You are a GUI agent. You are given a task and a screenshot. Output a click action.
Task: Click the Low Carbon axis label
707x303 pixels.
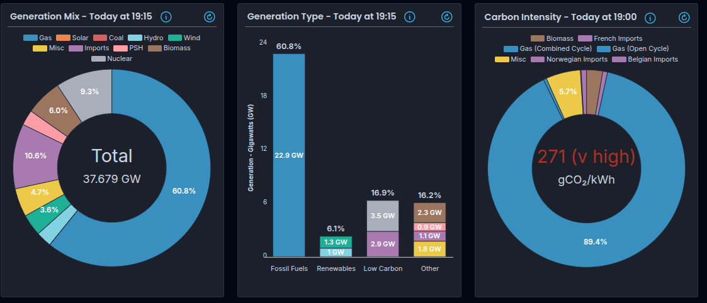click(x=383, y=269)
